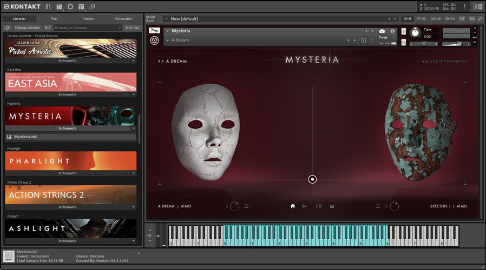486x270 pixels.
Task: Open the FX page in Mysteria
Action: (x=319, y=206)
